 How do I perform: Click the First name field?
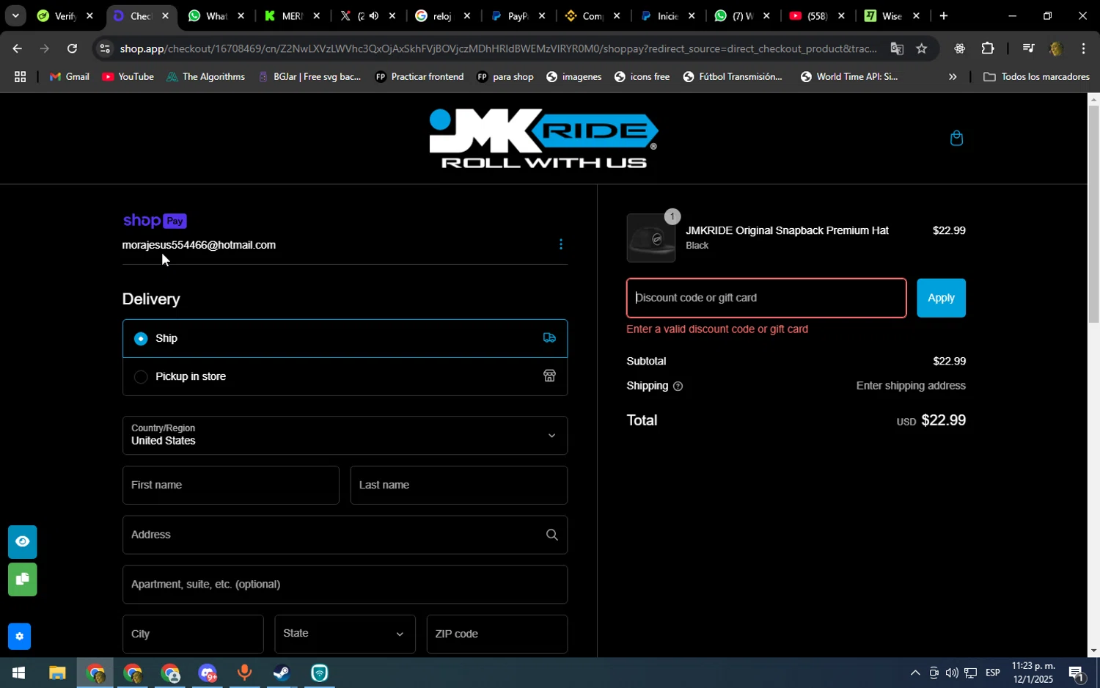point(231,485)
